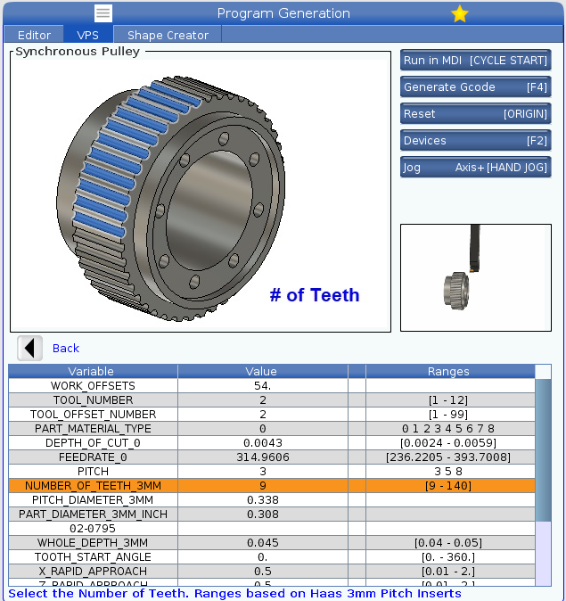
Task: Click the Ranges column header
Action: pyautogui.click(x=450, y=372)
